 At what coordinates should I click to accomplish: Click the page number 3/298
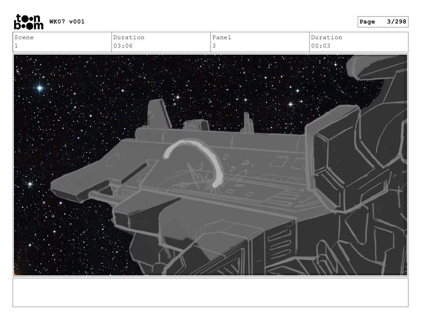point(397,22)
